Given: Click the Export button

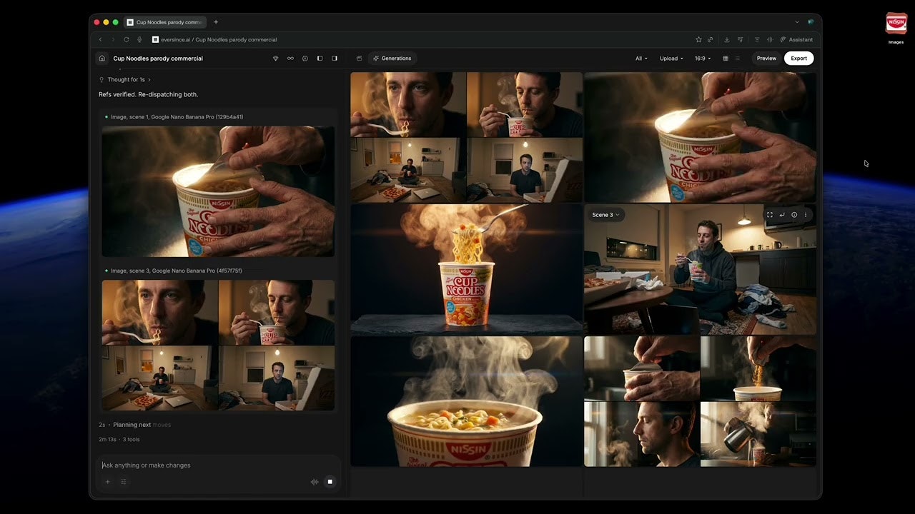Looking at the screenshot, I should 798,59.
